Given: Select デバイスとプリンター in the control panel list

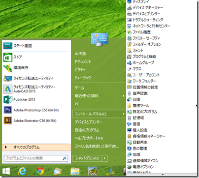Looking at the screenshot, I should [146, 14].
